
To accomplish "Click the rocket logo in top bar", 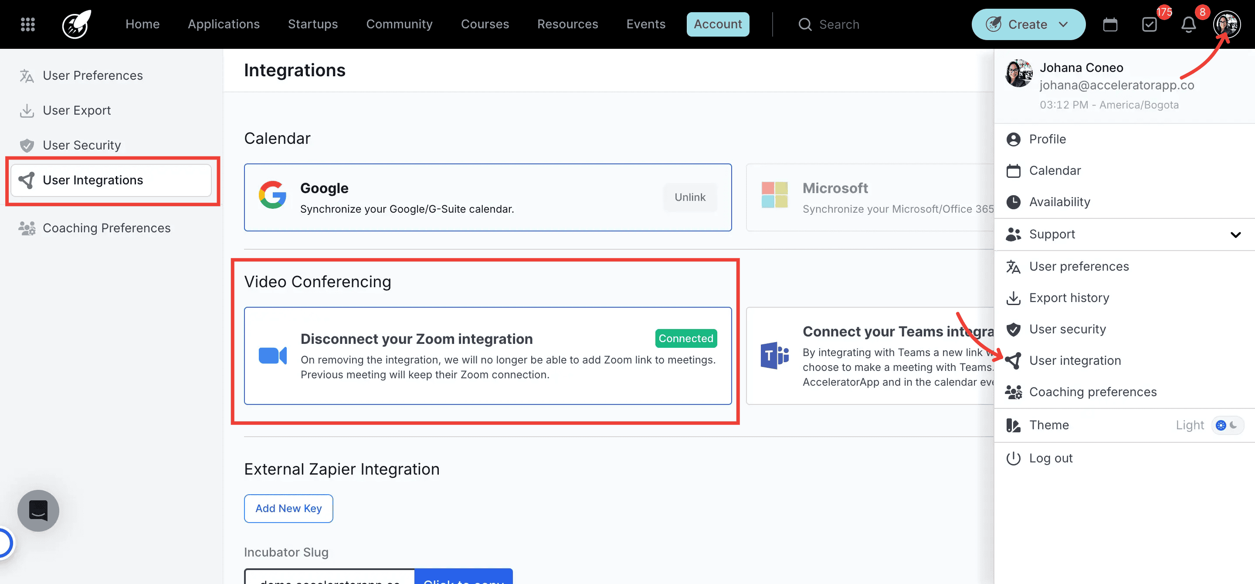I will [x=75, y=24].
